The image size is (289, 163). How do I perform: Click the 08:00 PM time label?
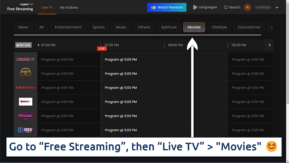pos(175,45)
